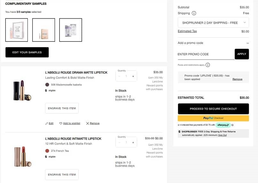
Task: Open the La Vie Est Belle sample thumbnail
Action: pos(17,30)
